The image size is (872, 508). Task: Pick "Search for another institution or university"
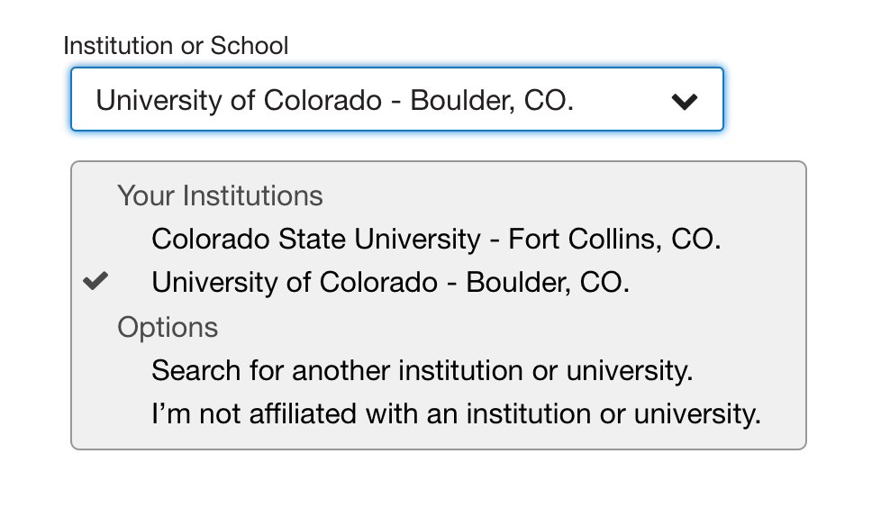[x=422, y=370]
